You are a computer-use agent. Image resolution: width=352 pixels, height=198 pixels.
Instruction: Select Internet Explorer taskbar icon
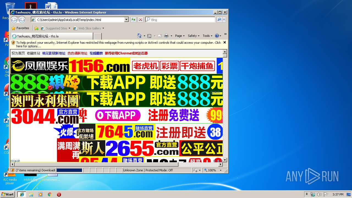[x=22, y=194]
